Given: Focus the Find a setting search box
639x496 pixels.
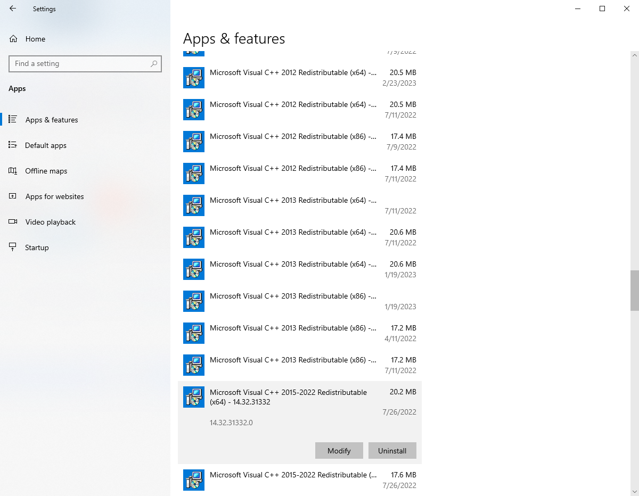Looking at the screenshot, I should click(85, 64).
